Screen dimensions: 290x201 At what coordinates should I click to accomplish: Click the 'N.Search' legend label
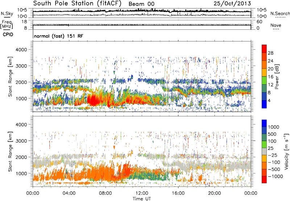[280, 13]
